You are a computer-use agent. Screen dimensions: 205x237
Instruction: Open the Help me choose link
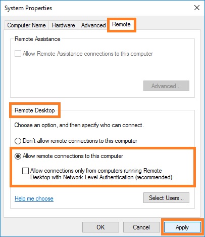pyautogui.click(x=34, y=199)
